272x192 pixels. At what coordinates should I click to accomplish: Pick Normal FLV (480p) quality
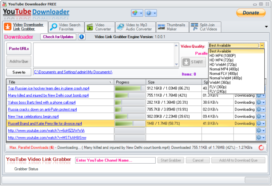(x=236, y=74)
